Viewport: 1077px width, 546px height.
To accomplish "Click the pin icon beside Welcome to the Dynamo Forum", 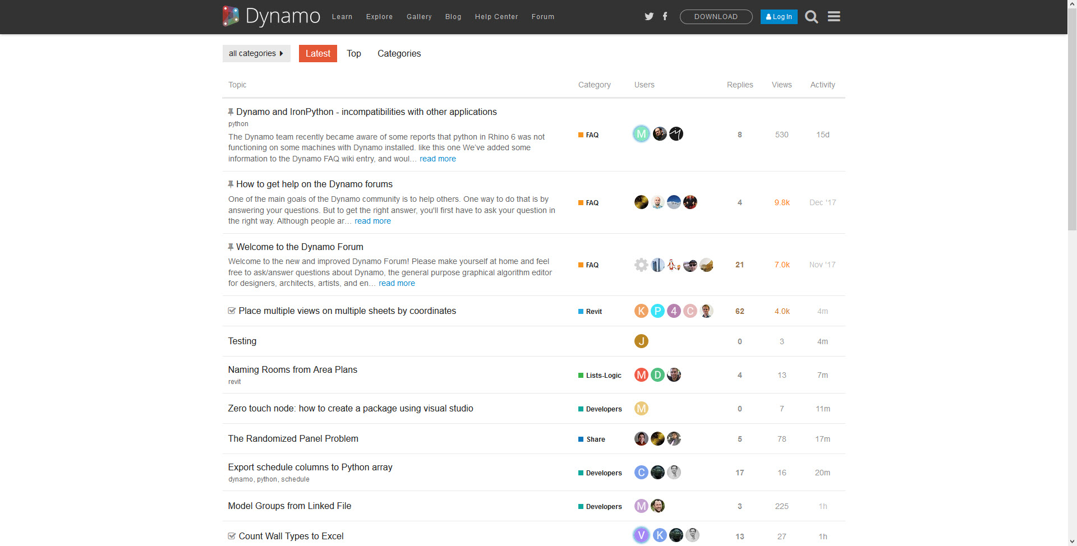I will pos(231,247).
